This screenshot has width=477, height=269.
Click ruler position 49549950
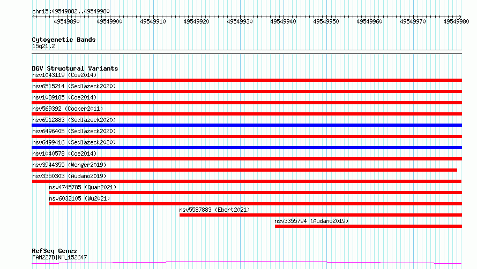(326, 21)
